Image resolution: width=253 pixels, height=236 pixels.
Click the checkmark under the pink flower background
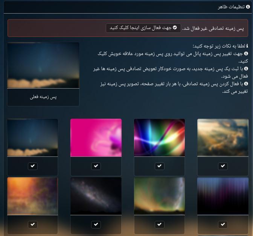pos(96,166)
